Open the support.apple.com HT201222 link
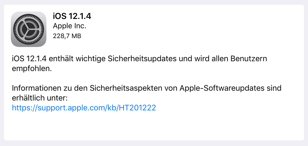Image resolution: width=308 pixels, height=146 pixels. tap(84, 108)
